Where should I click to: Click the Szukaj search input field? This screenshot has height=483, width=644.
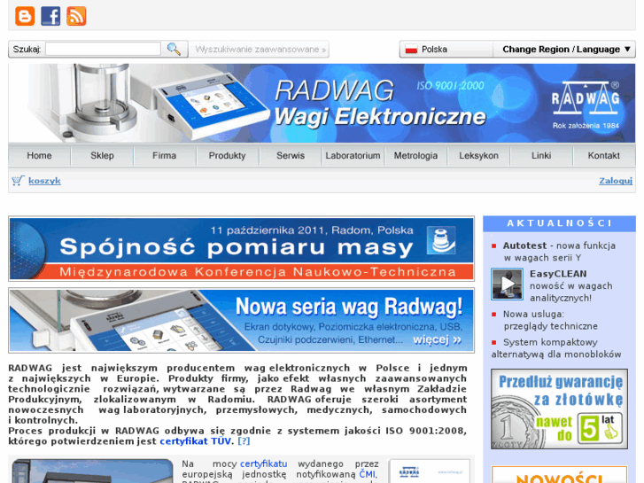[x=103, y=49]
